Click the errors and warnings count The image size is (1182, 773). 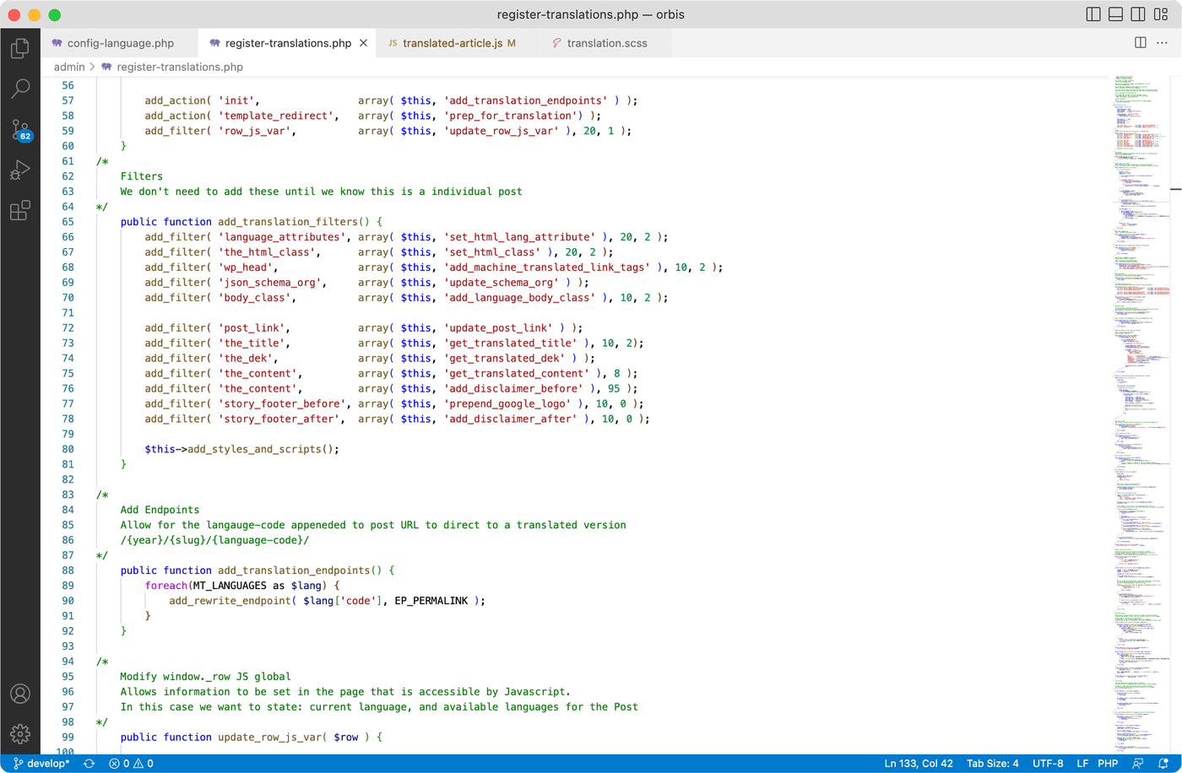click(131, 764)
